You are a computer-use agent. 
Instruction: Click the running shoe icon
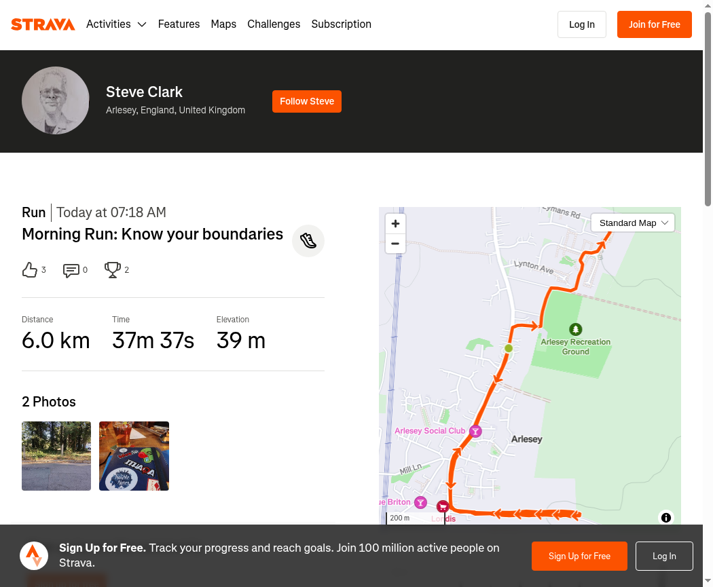pyautogui.click(x=308, y=241)
